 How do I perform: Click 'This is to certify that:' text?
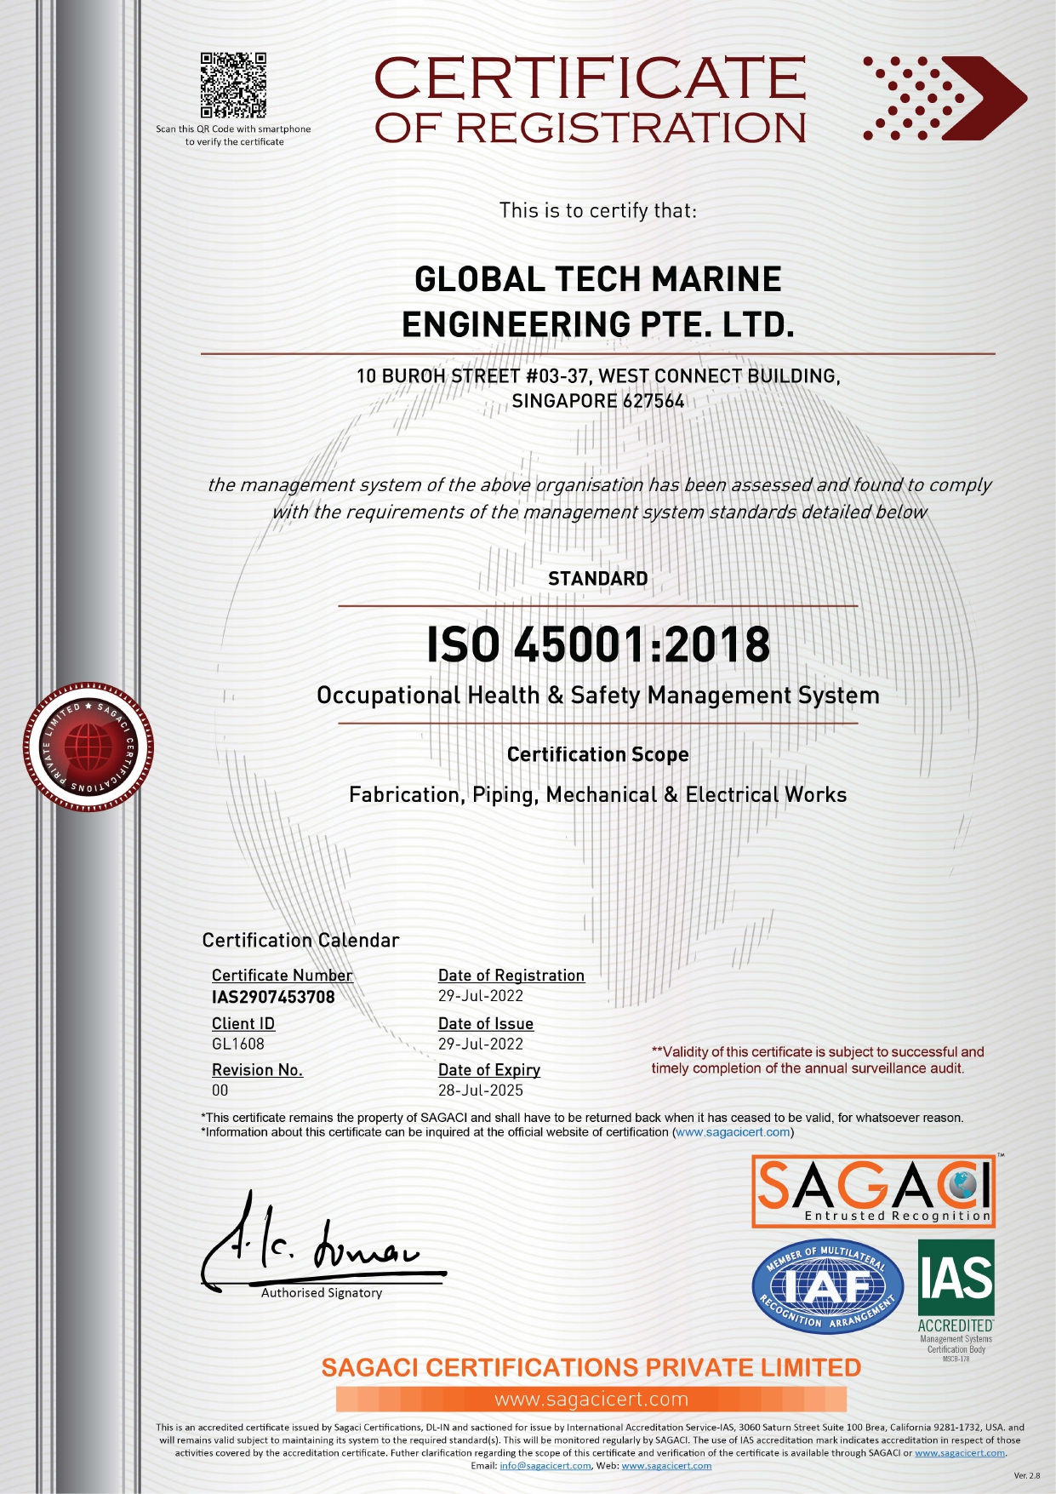[598, 210]
